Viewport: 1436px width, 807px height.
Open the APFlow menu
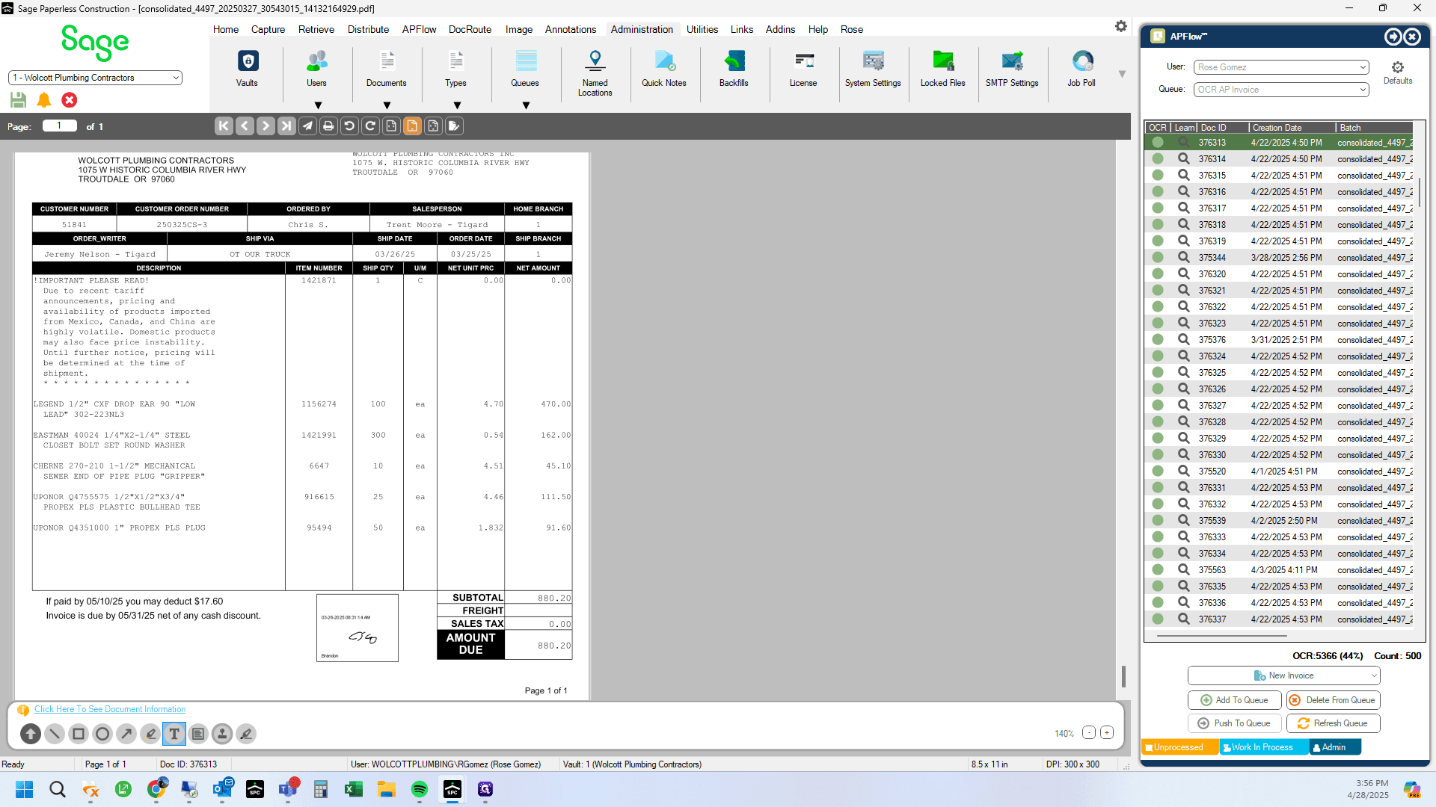tap(419, 29)
